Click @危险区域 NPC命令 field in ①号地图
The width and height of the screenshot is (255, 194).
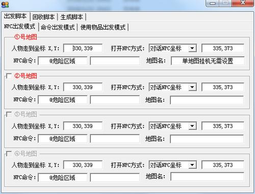pyautogui.click(x=63, y=61)
